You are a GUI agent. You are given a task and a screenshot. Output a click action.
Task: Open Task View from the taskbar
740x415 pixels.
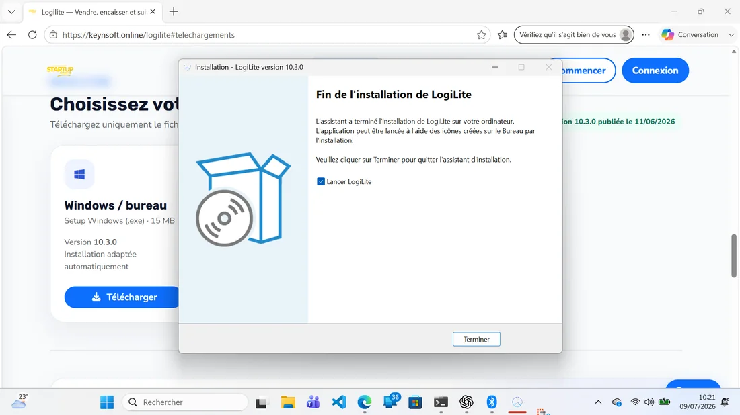click(x=261, y=402)
